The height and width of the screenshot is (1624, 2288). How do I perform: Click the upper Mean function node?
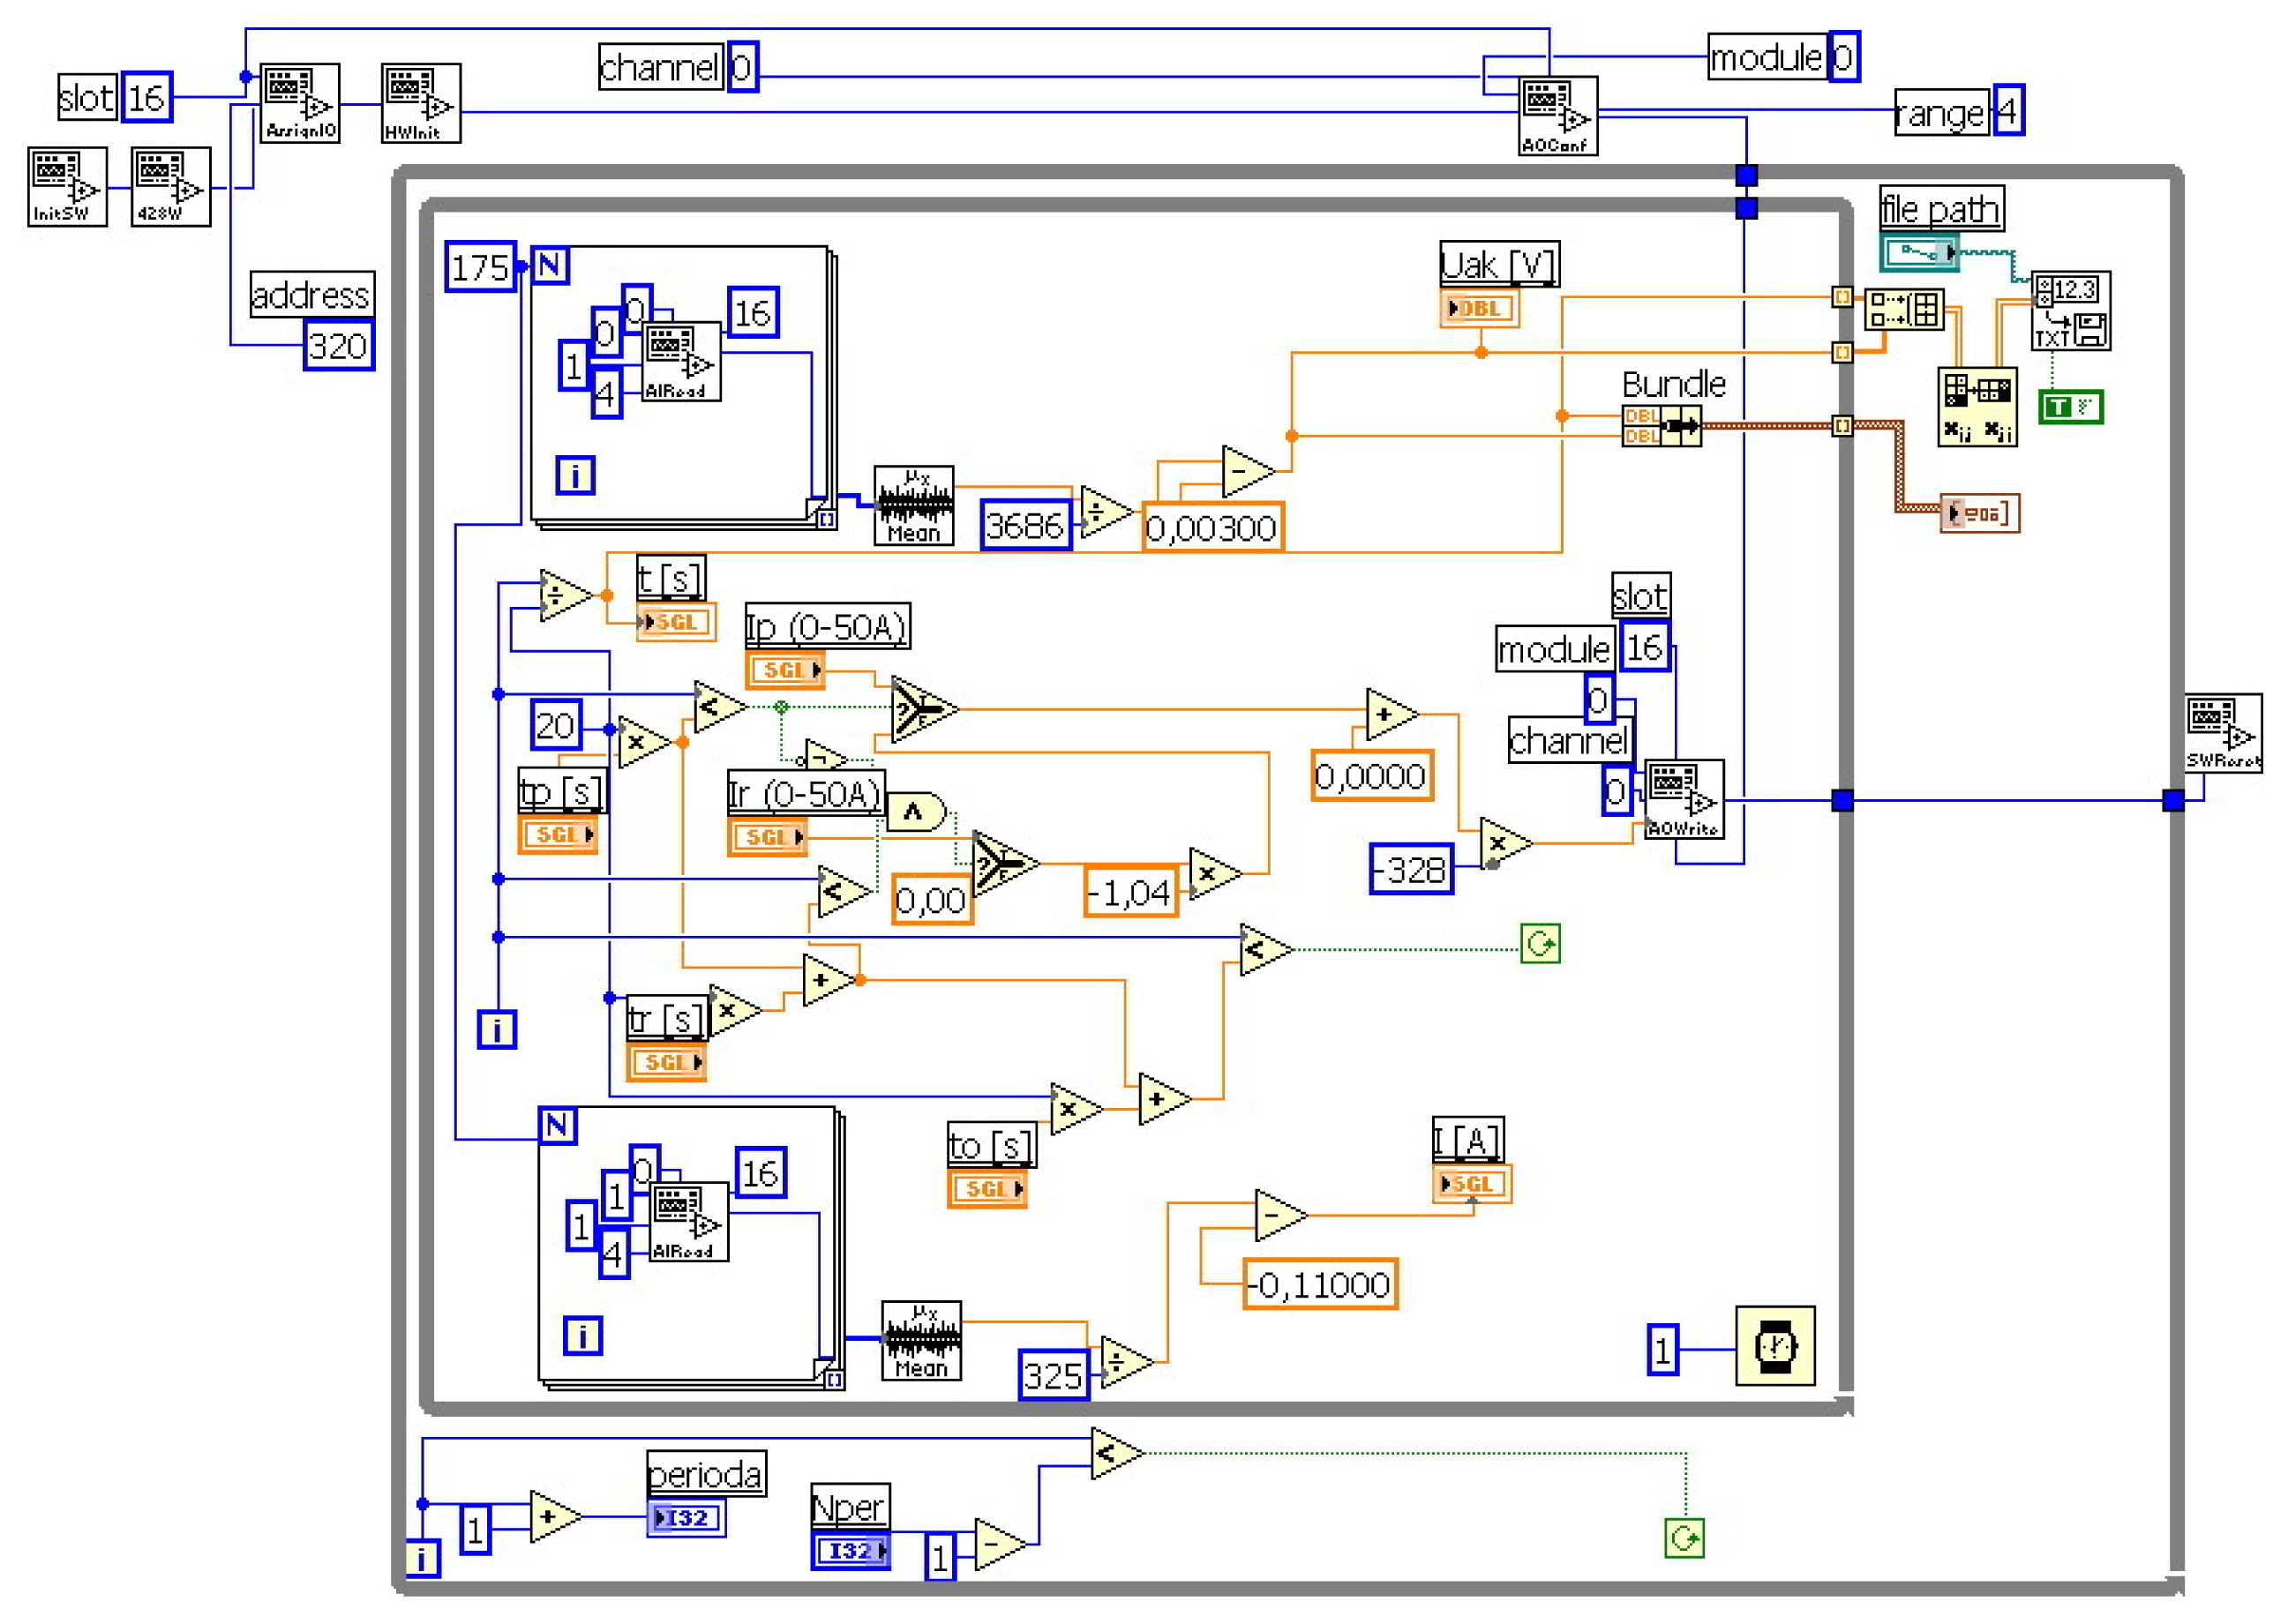913,506
